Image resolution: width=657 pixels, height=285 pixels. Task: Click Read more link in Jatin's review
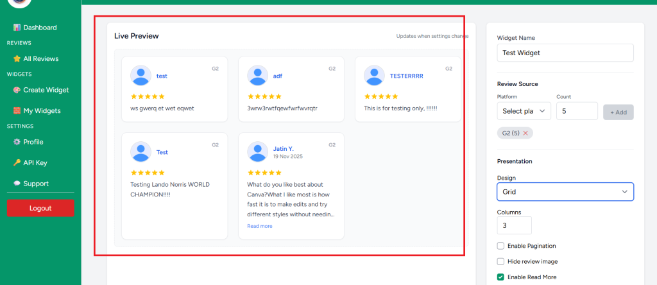point(259,226)
